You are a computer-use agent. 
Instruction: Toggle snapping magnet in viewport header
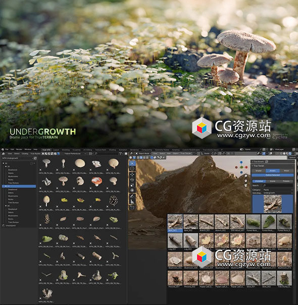click(220, 153)
